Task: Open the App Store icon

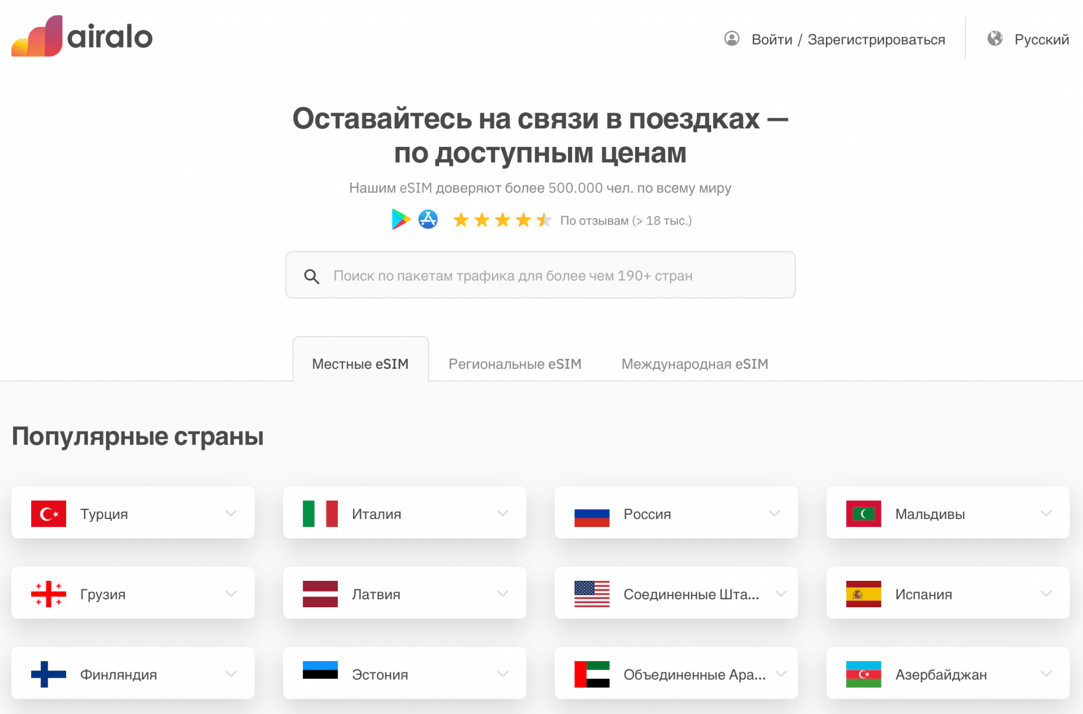Action: (428, 219)
